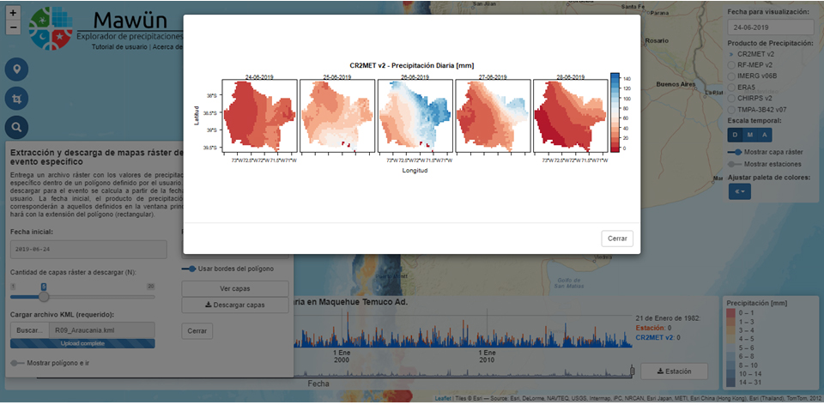Click the location pin marker icon
824x405 pixels.
point(17,70)
